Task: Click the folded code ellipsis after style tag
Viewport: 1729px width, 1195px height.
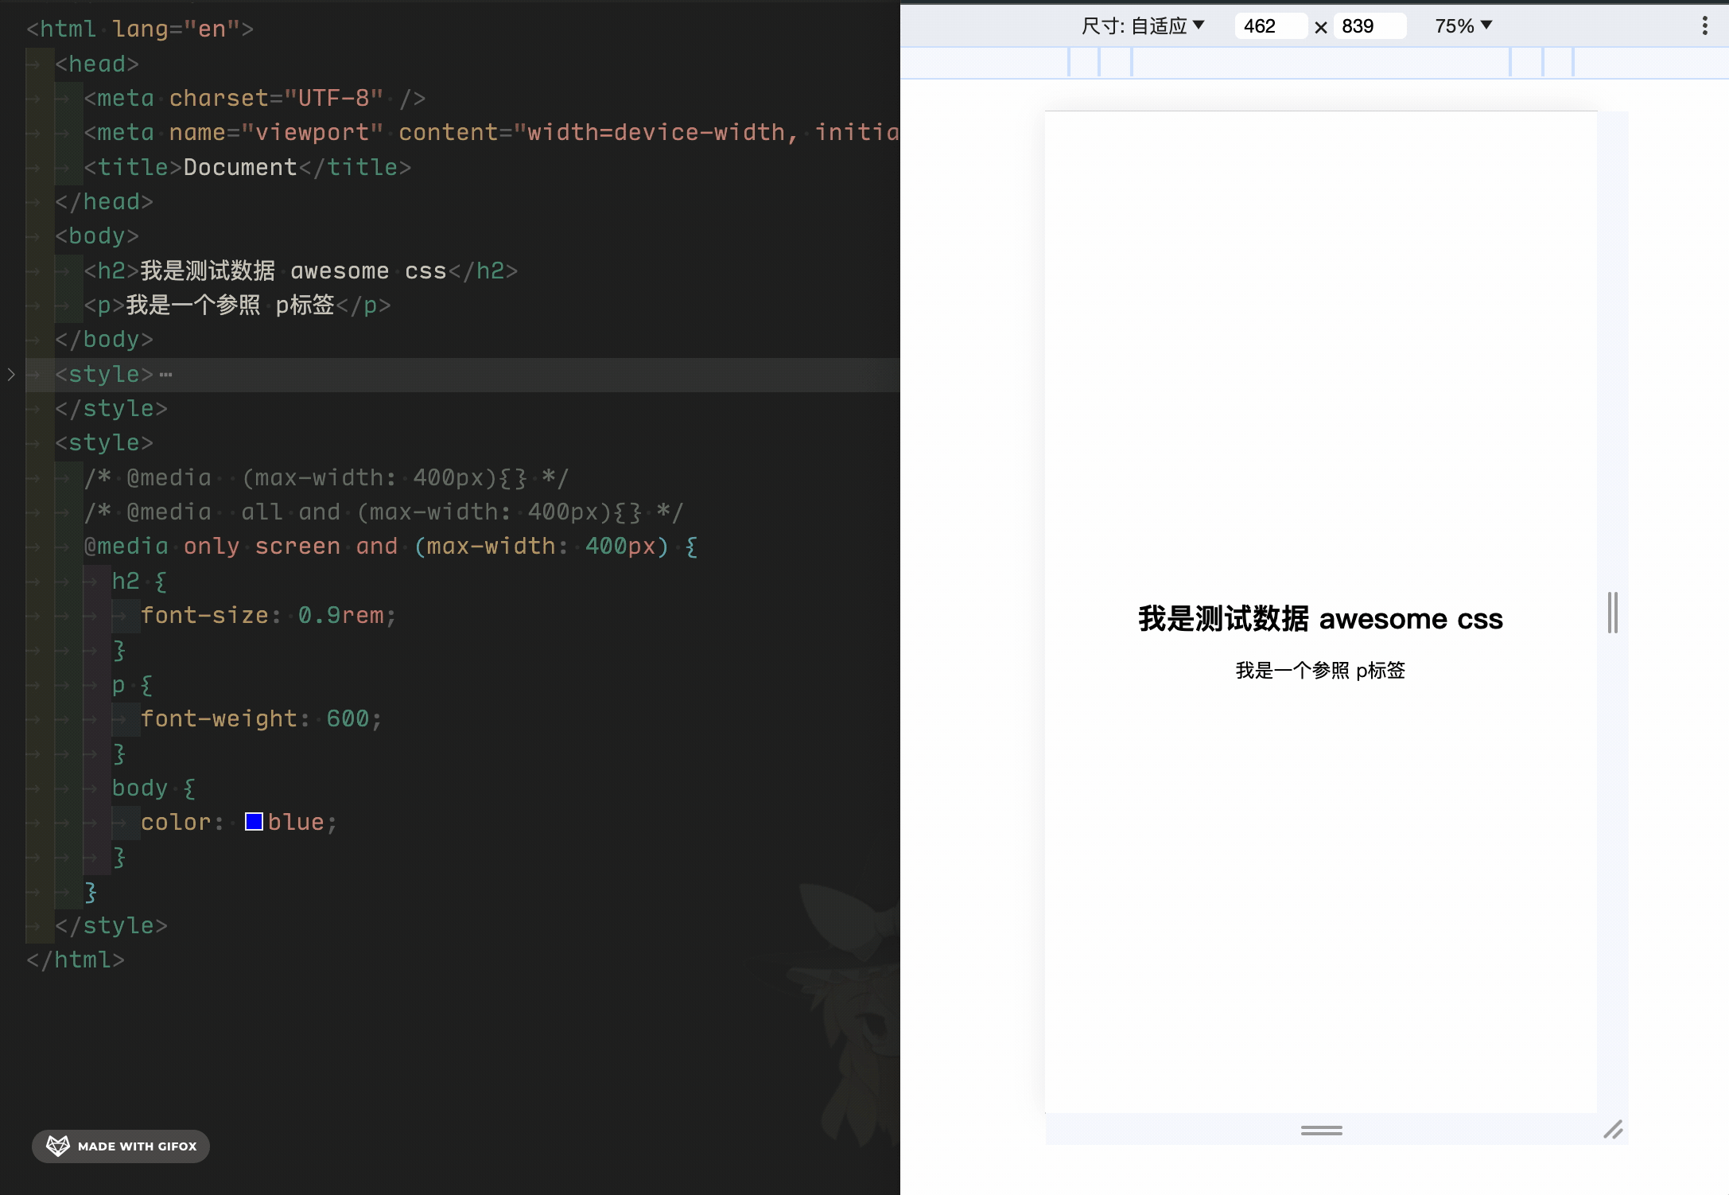Action: click(165, 375)
